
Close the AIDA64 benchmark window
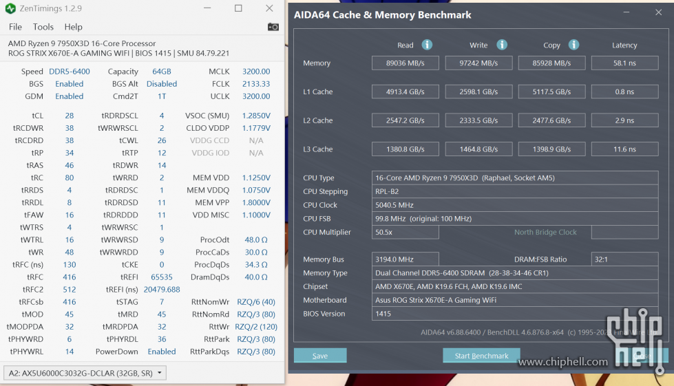click(x=659, y=12)
